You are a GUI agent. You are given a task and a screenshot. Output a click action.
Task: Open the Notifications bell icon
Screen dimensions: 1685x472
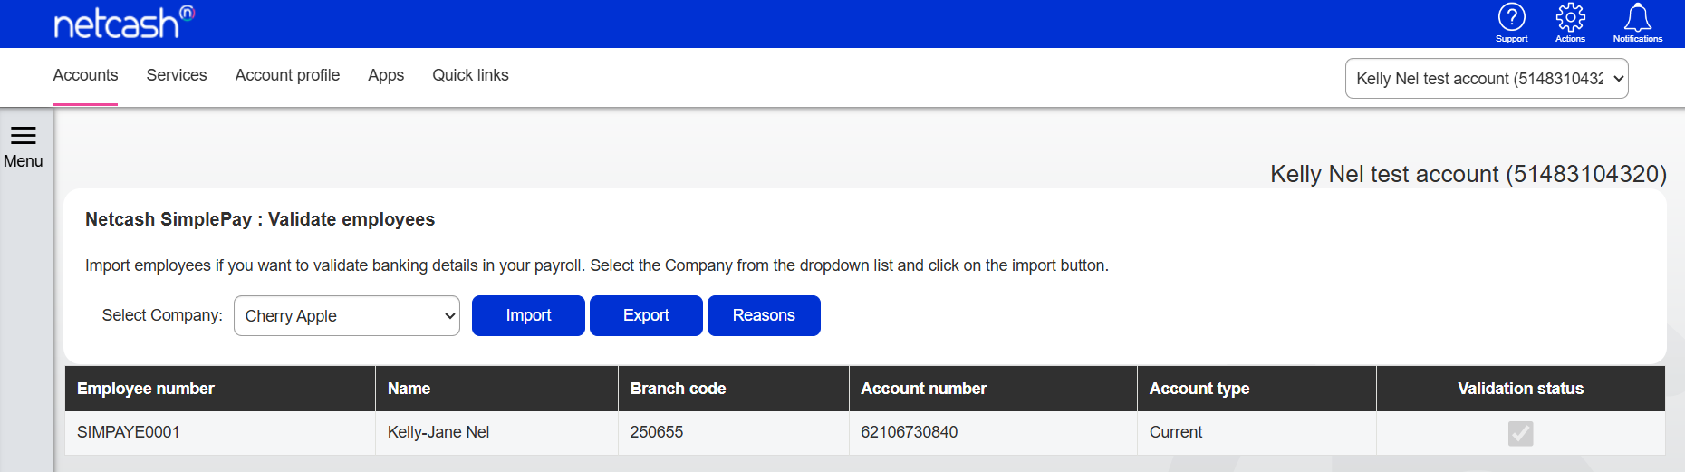click(x=1638, y=23)
